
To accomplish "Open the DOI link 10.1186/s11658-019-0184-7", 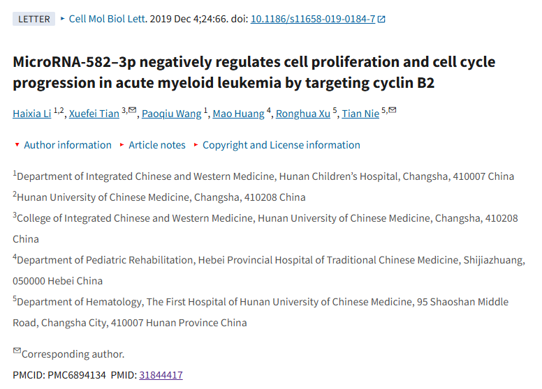I will (313, 19).
